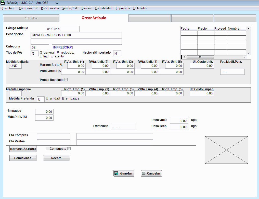Open the Utilidades menu

[x=140, y=8]
